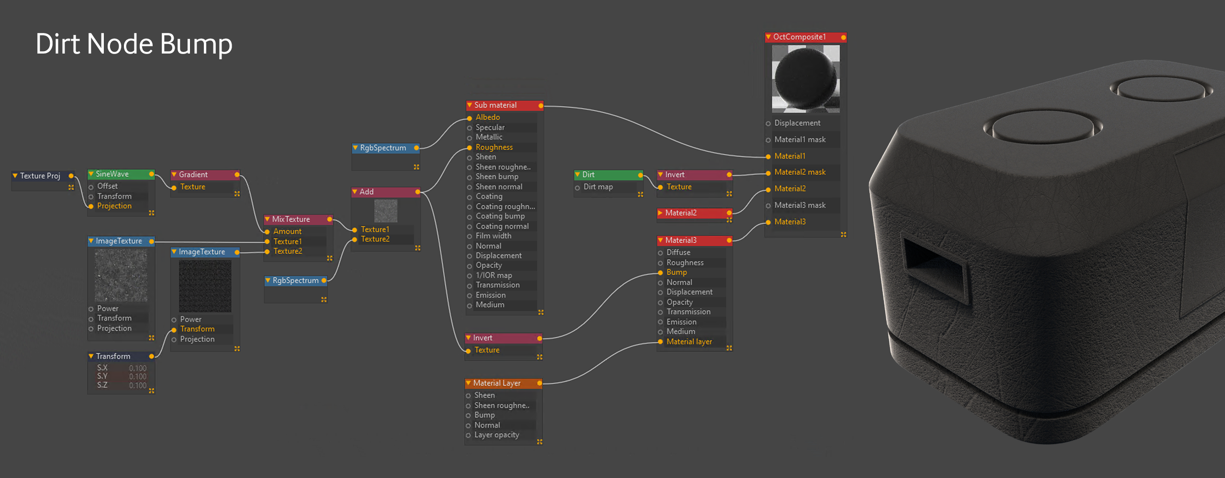This screenshot has width=1225, height=478.
Task: Click the OctComposite1 node output port
Action: point(843,37)
